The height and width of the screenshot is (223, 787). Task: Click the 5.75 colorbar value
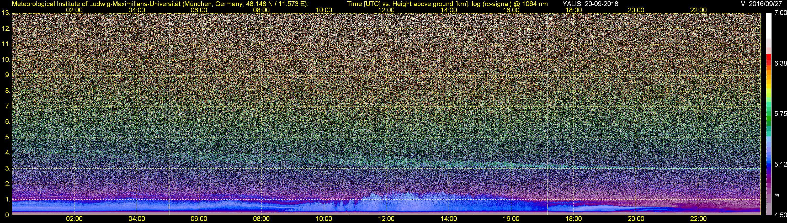pos(781,114)
